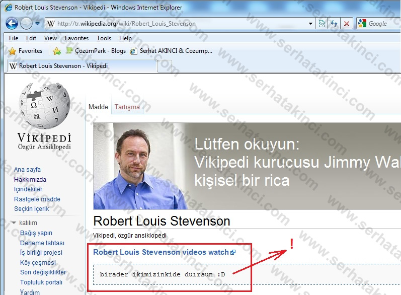Image resolution: width=401 pixels, height=295 pixels.
Task: Select the Robert Louis Stevenson - Vikipedi tab
Action: pyautogui.click(x=82, y=66)
